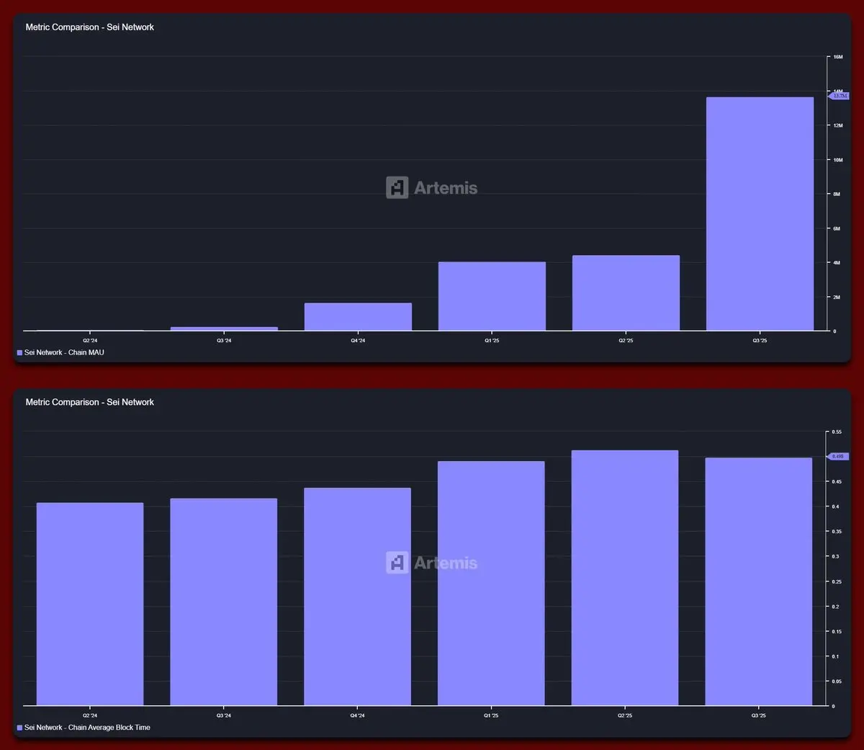Click the purple legend swatch for Chain MAU
Image resolution: width=864 pixels, height=750 pixels.
[19, 353]
